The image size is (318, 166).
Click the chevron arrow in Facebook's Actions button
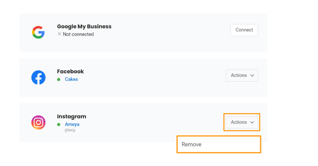252,76
